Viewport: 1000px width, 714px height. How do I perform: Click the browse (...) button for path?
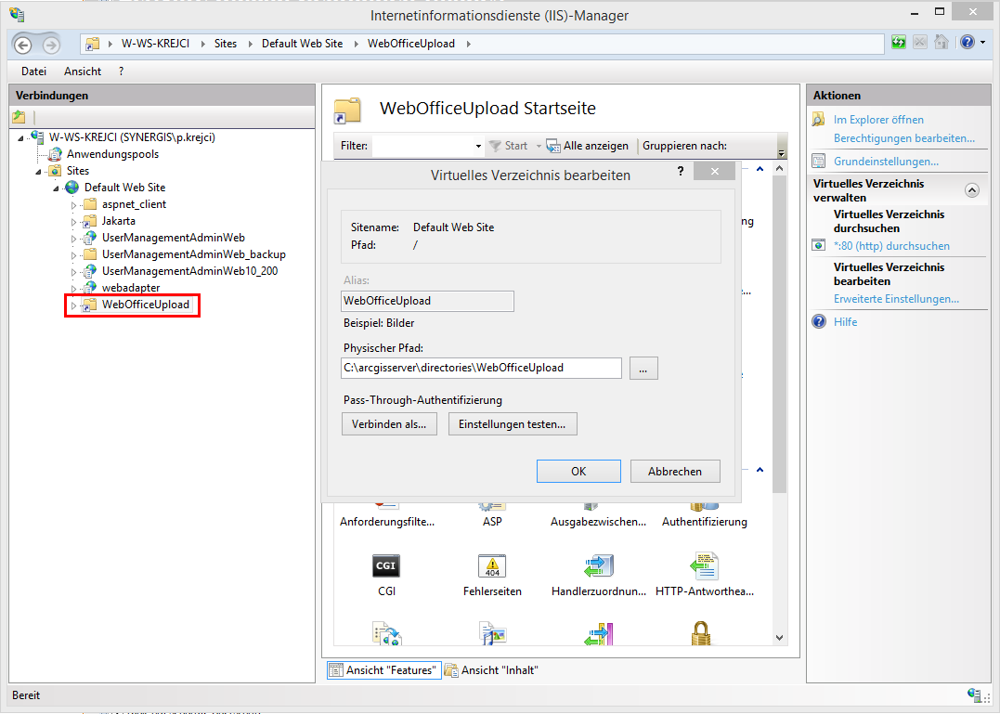643,368
